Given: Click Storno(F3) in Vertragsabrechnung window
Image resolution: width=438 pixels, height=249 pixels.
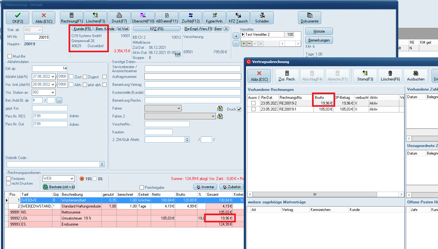Looking at the screenshot, I should click(x=365, y=76).
